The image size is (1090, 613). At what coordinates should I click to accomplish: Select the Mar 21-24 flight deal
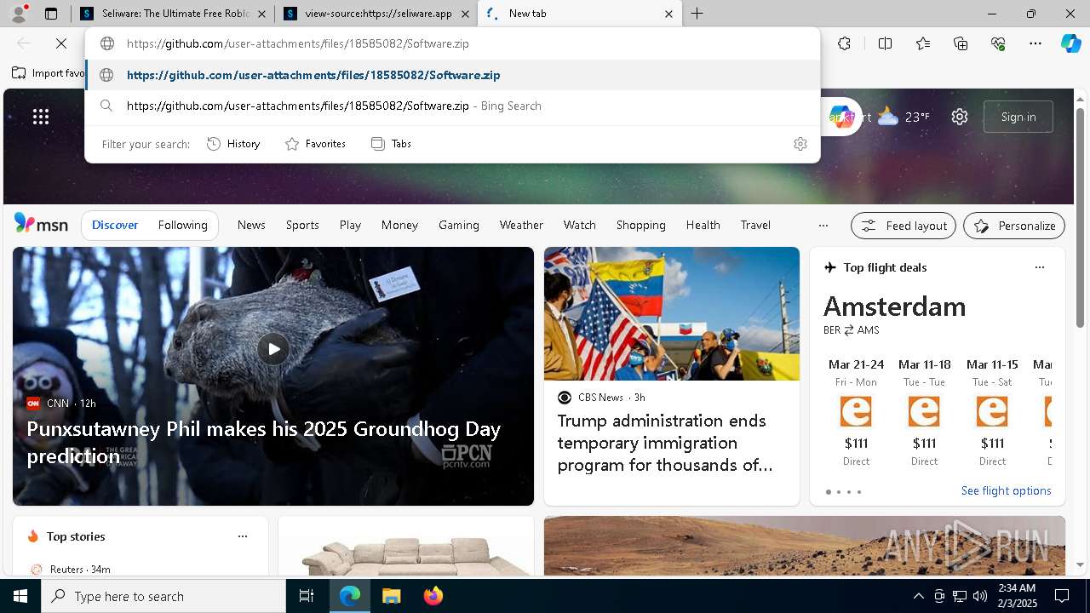(856, 413)
